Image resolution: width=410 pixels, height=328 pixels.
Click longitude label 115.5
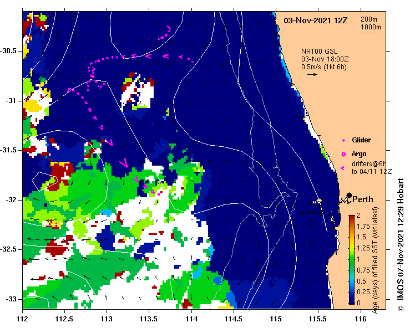click(x=318, y=319)
